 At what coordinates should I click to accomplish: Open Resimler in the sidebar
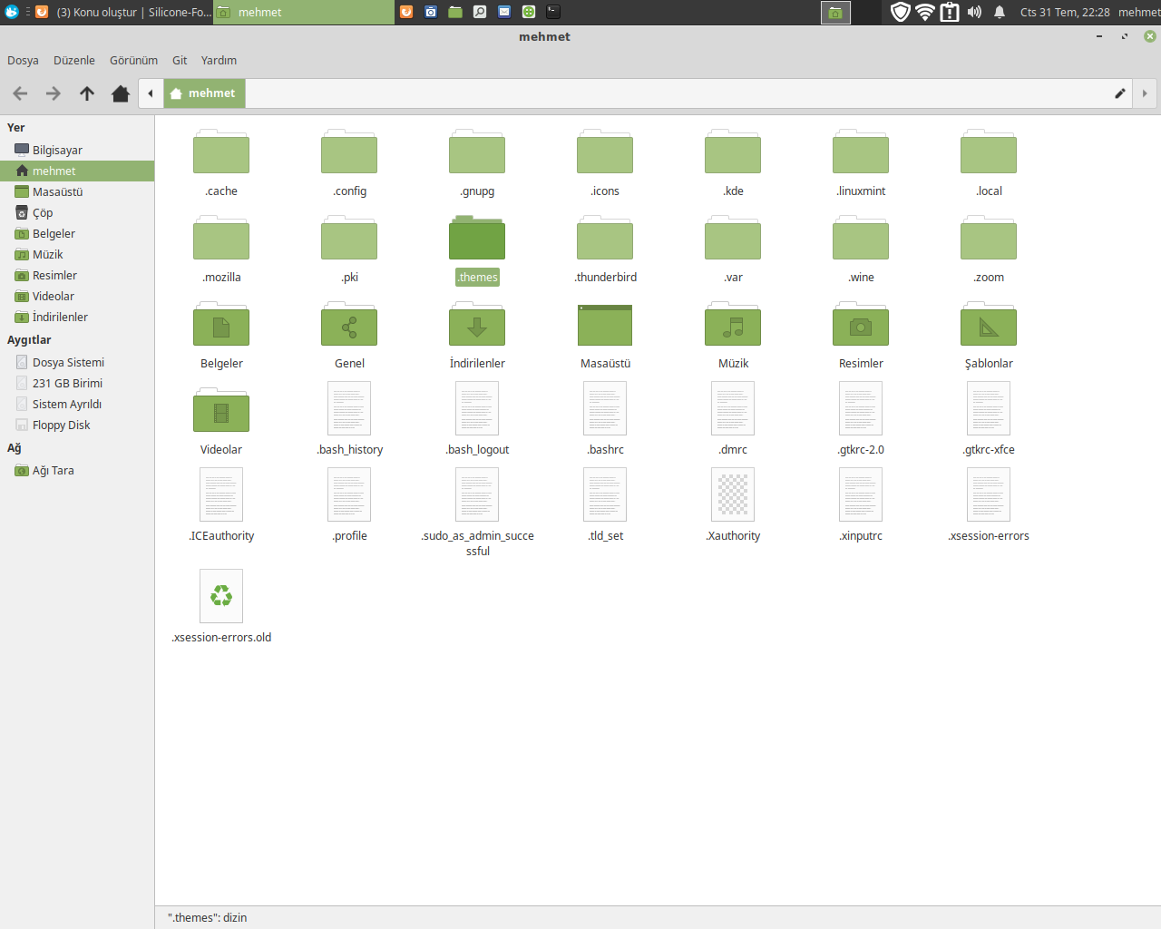[77, 275]
